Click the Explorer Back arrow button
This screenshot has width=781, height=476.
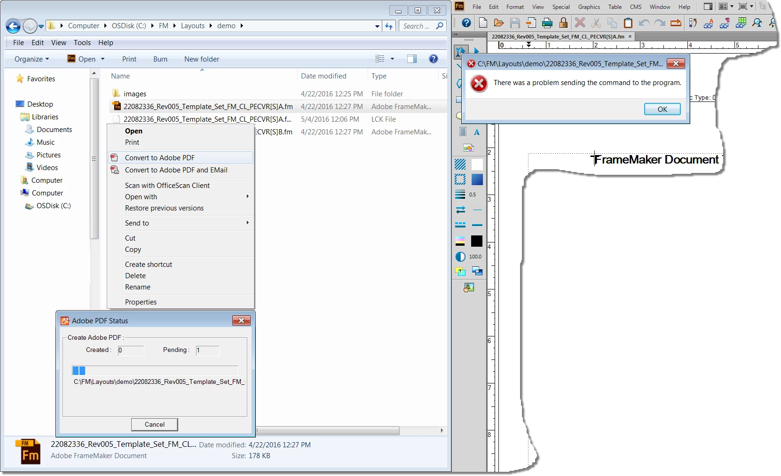pyautogui.click(x=14, y=26)
